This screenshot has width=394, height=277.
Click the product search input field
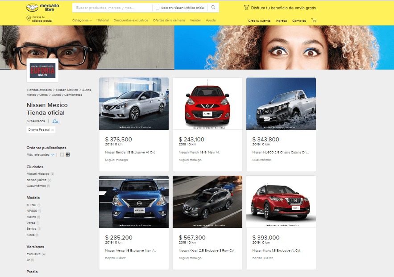click(x=112, y=8)
